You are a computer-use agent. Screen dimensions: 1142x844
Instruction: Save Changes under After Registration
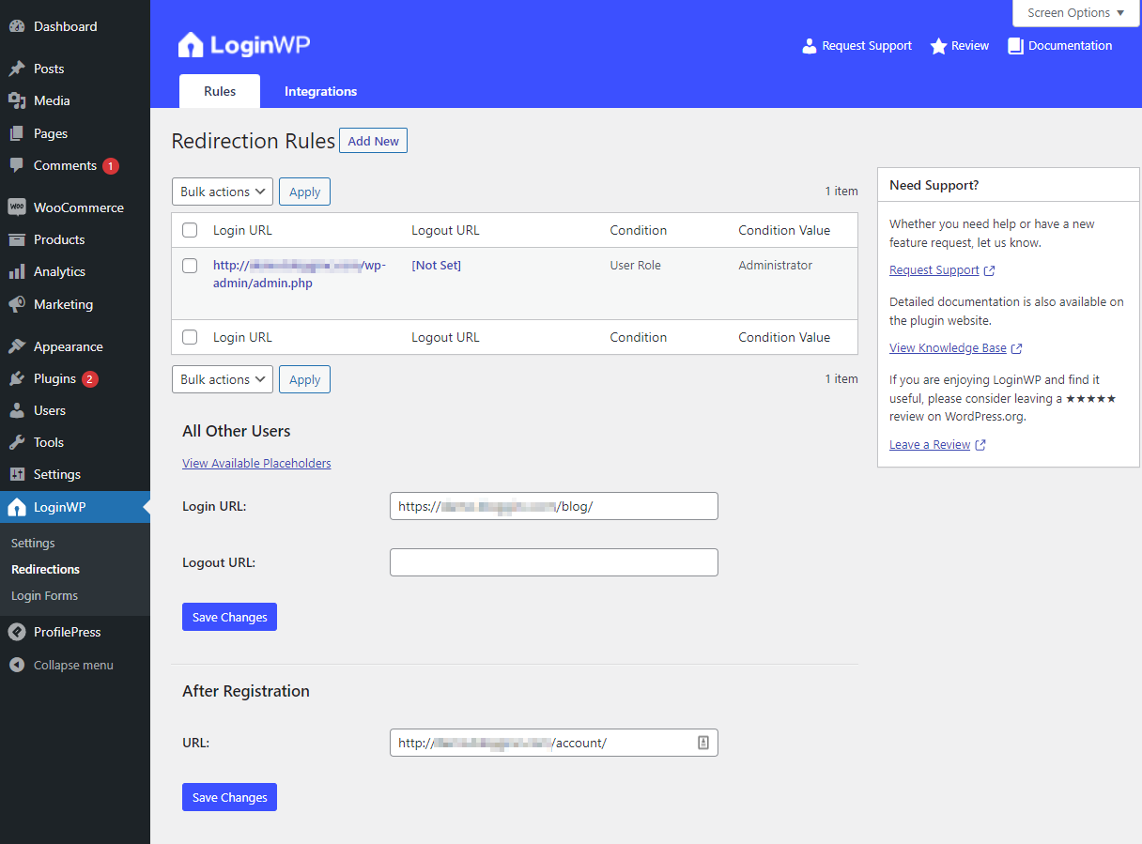point(229,797)
